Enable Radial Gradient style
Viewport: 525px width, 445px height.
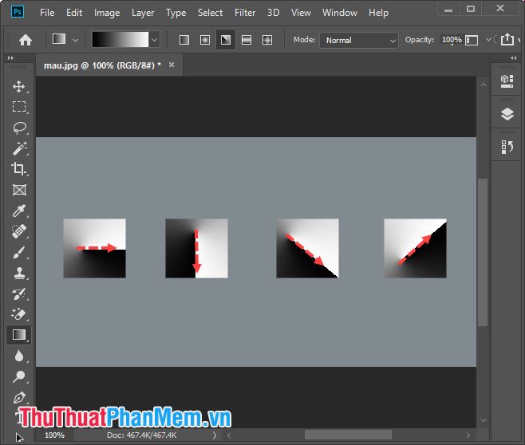coord(205,40)
